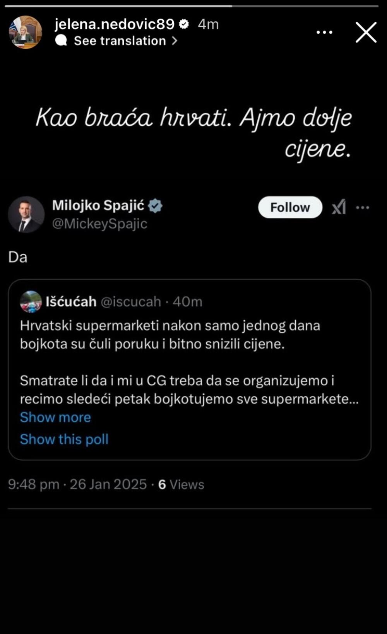Open the jelena.nedovic89 username link
Image resolution: width=387 pixels, height=634 pixels.
[x=115, y=24]
